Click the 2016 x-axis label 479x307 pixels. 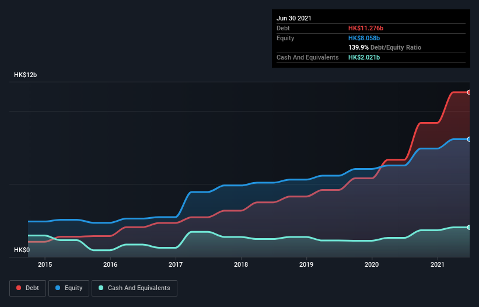(110, 264)
